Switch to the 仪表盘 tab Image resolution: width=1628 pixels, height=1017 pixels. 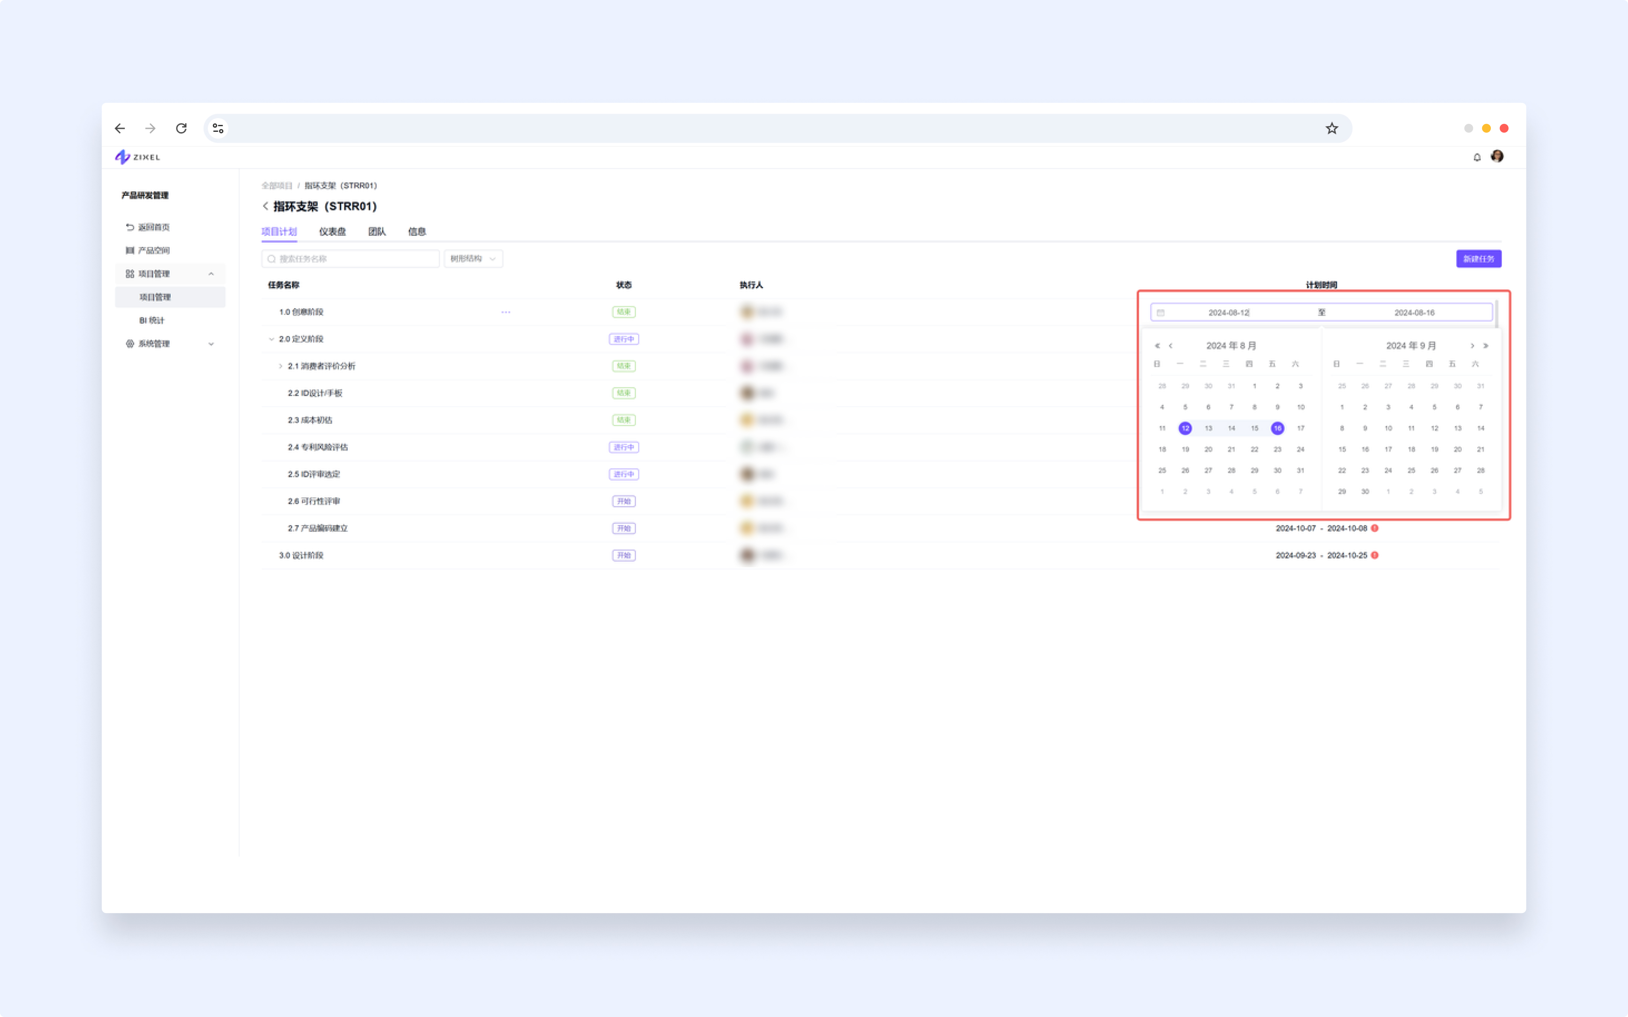click(x=332, y=231)
